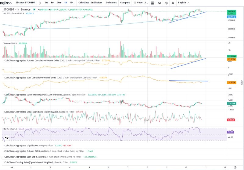This screenshot has height=170, width=244.
Task: Click the current price label 64056.6
Action: pos(232,12)
